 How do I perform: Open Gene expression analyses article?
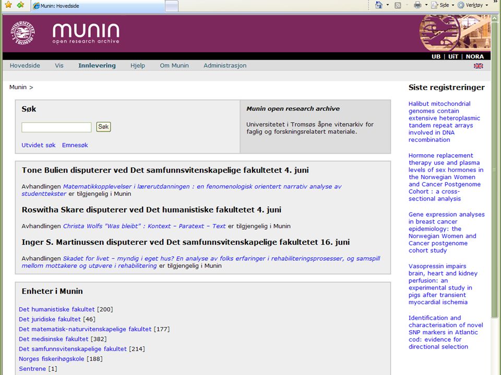click(446, 232)
